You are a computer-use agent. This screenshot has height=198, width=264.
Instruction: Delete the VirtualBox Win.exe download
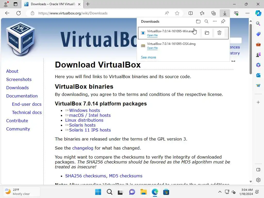(x=219, y=33)
